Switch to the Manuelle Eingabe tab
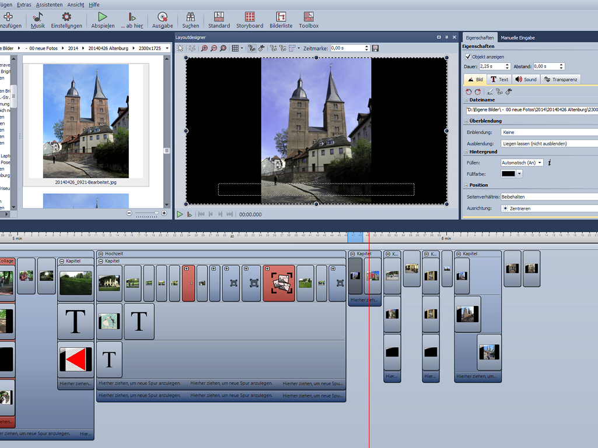 (x=517, y=38)
